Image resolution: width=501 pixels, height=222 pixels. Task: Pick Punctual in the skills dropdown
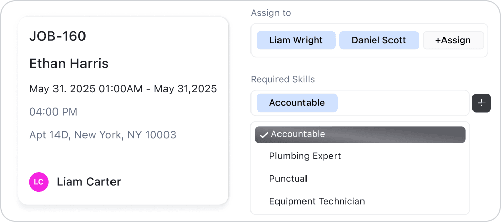(288, 179)
